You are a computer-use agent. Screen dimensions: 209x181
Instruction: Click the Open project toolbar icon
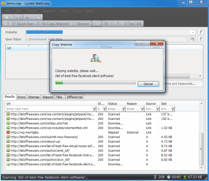pos(13,17)
